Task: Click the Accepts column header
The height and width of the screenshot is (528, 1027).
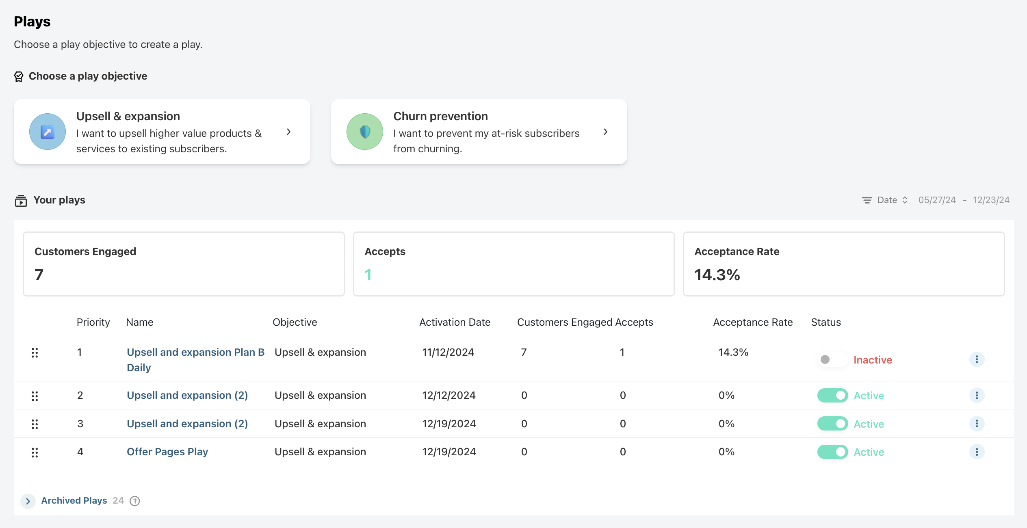Action: tap(634, 322)
